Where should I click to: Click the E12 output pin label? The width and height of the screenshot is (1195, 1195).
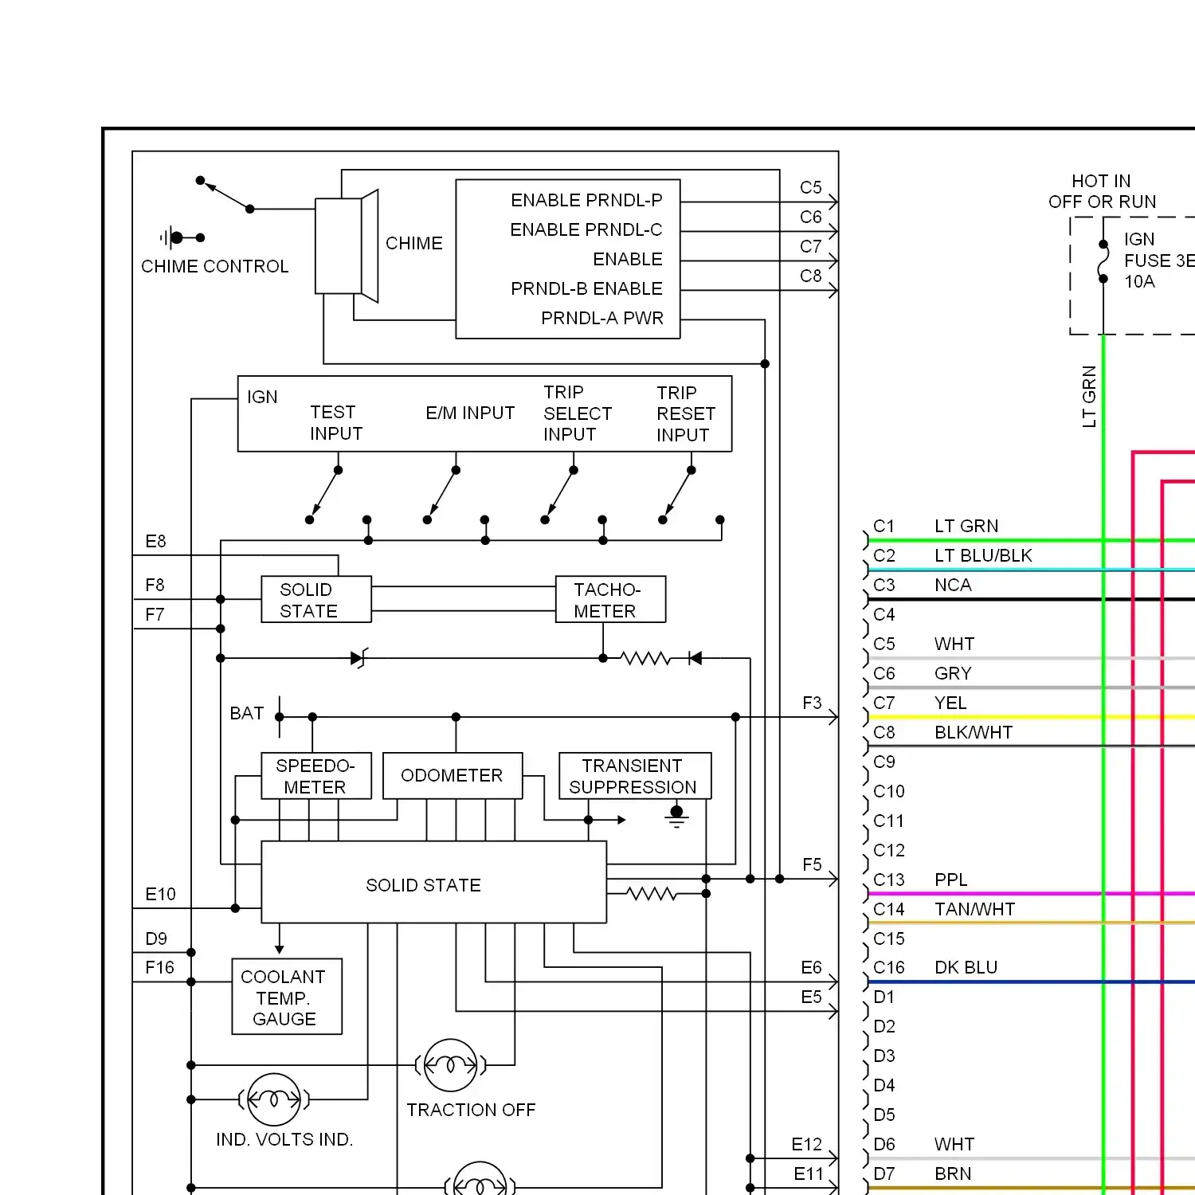tap(806, 1144)
